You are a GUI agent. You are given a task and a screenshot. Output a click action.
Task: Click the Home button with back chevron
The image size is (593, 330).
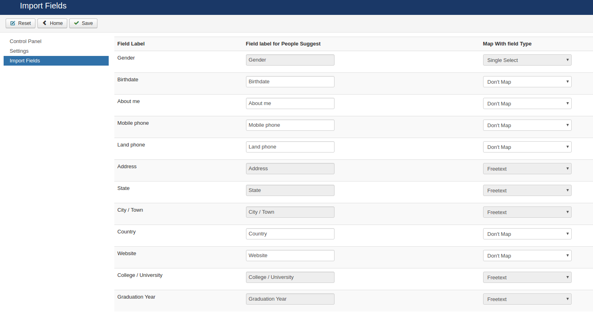52,23
